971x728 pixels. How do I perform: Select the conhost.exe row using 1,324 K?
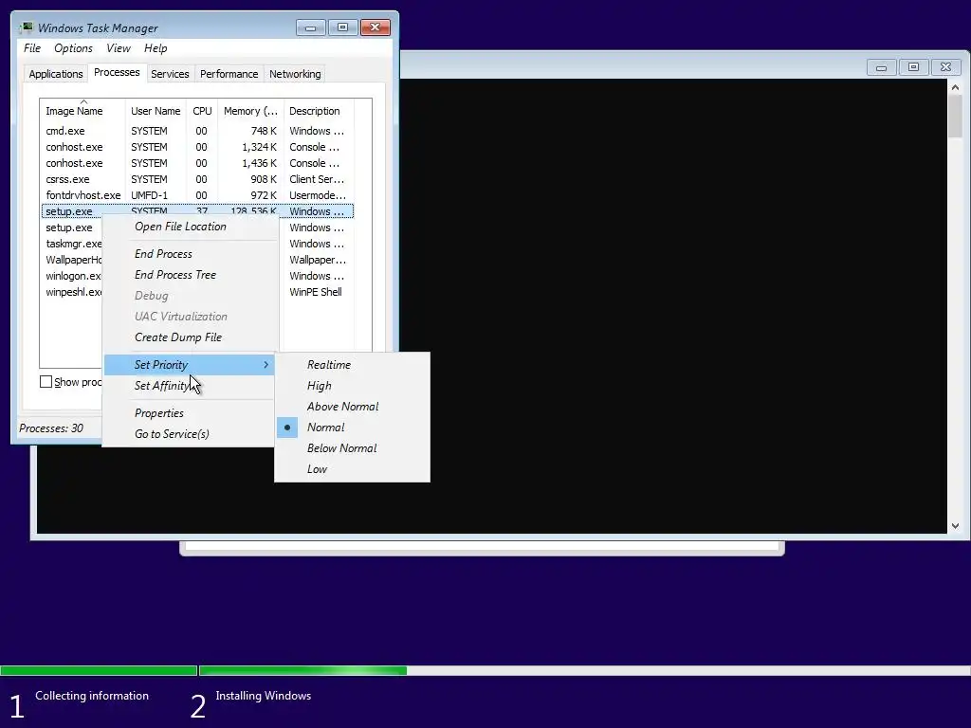click(197, 147)
